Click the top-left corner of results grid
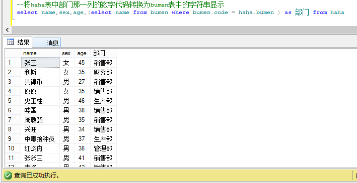The width and height of the screenshot is (357, 183). [x=13, y=53]
